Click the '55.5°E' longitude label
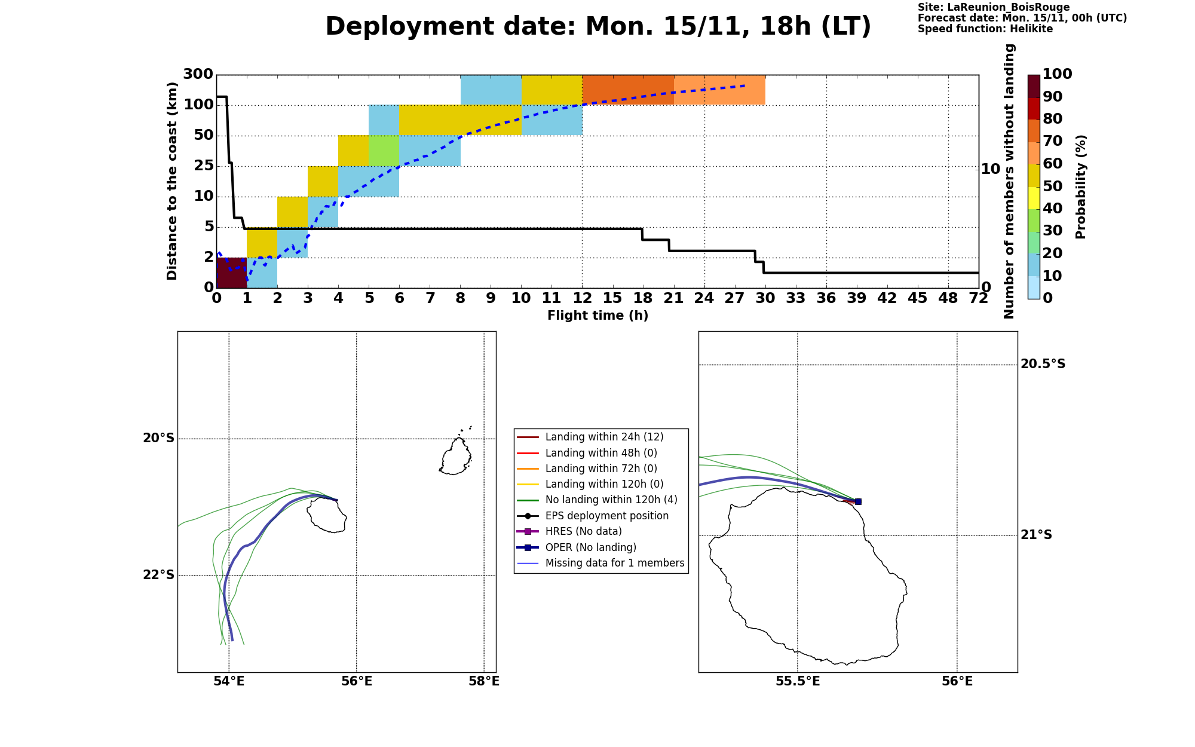The height and width of the screenshot is (747, 1195). (x=798, y=681)
